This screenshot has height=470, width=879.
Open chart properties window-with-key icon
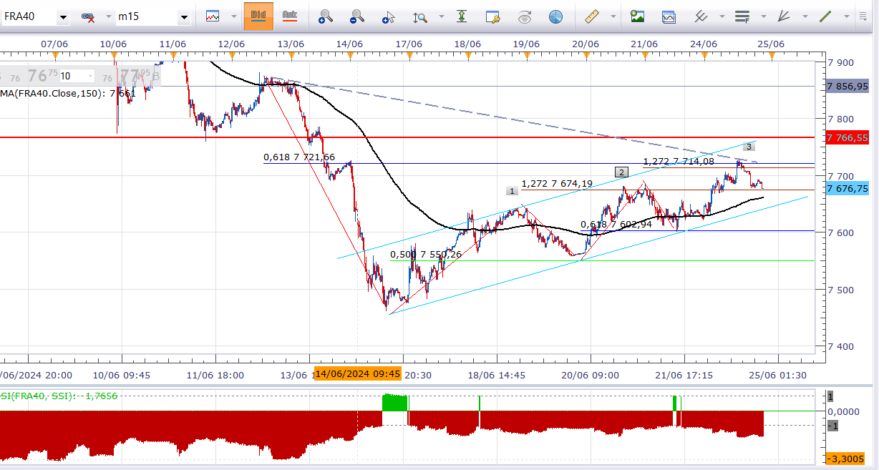[x=492, y=16]
